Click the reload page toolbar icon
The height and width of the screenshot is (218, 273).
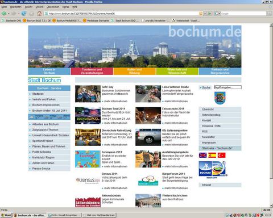click(x=24, y=14)
